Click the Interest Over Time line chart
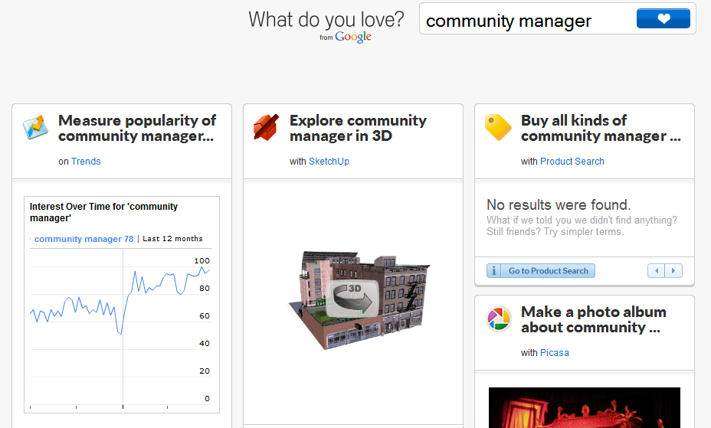Screen dimensions: 711x428 (x=120, y=330)
